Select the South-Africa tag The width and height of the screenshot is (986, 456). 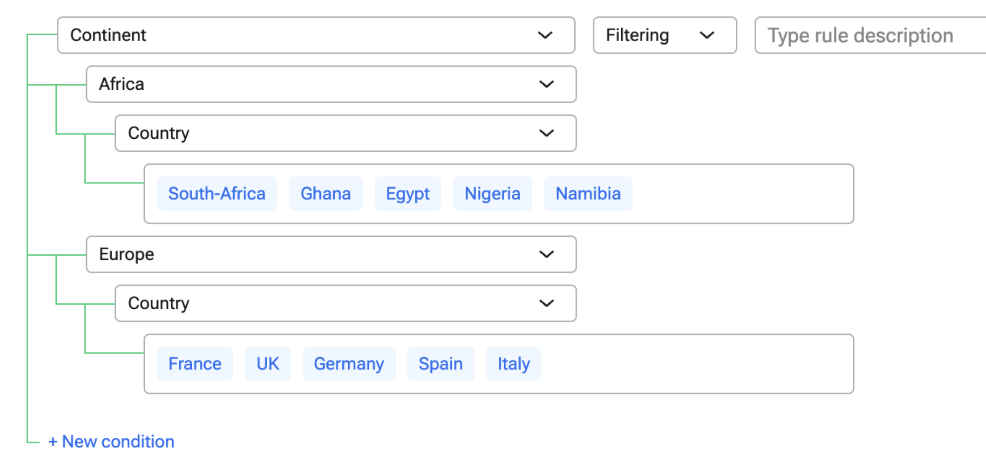217,194
